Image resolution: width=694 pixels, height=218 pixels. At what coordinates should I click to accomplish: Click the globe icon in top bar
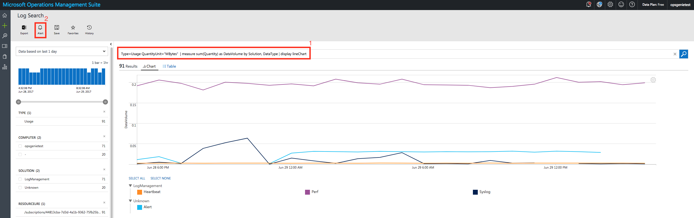click(599, 5)
